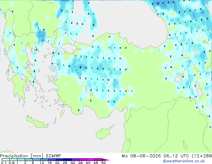Click the island of Cyprus on the map
Viewport: 212px width, 164px height.
pos(104,133)
